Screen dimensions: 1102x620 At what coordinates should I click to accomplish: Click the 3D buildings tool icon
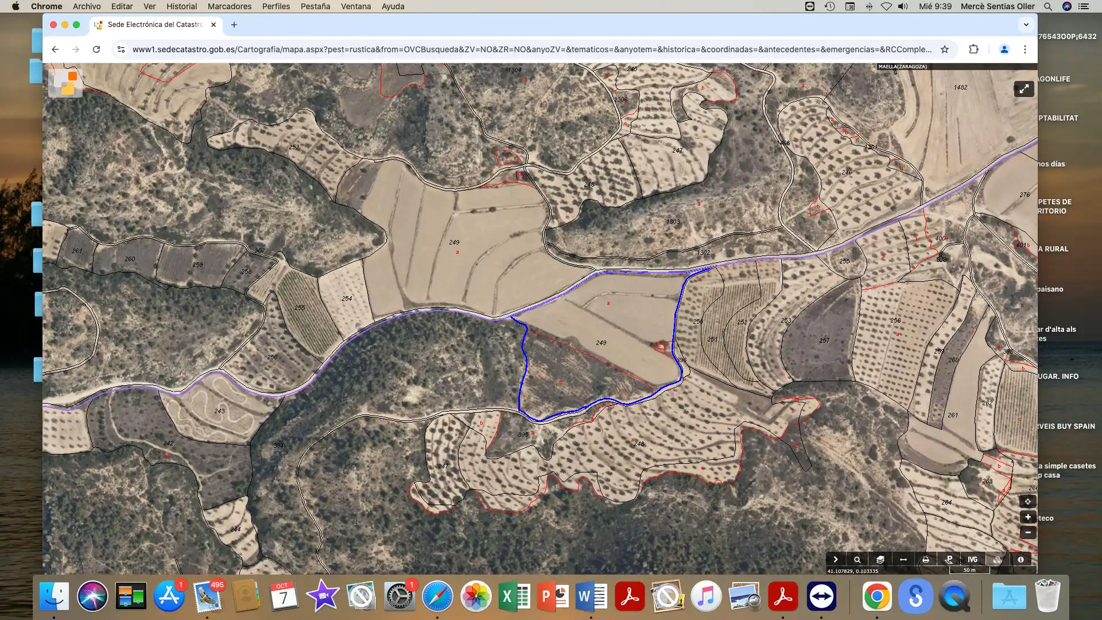click(x=998, y=559)
